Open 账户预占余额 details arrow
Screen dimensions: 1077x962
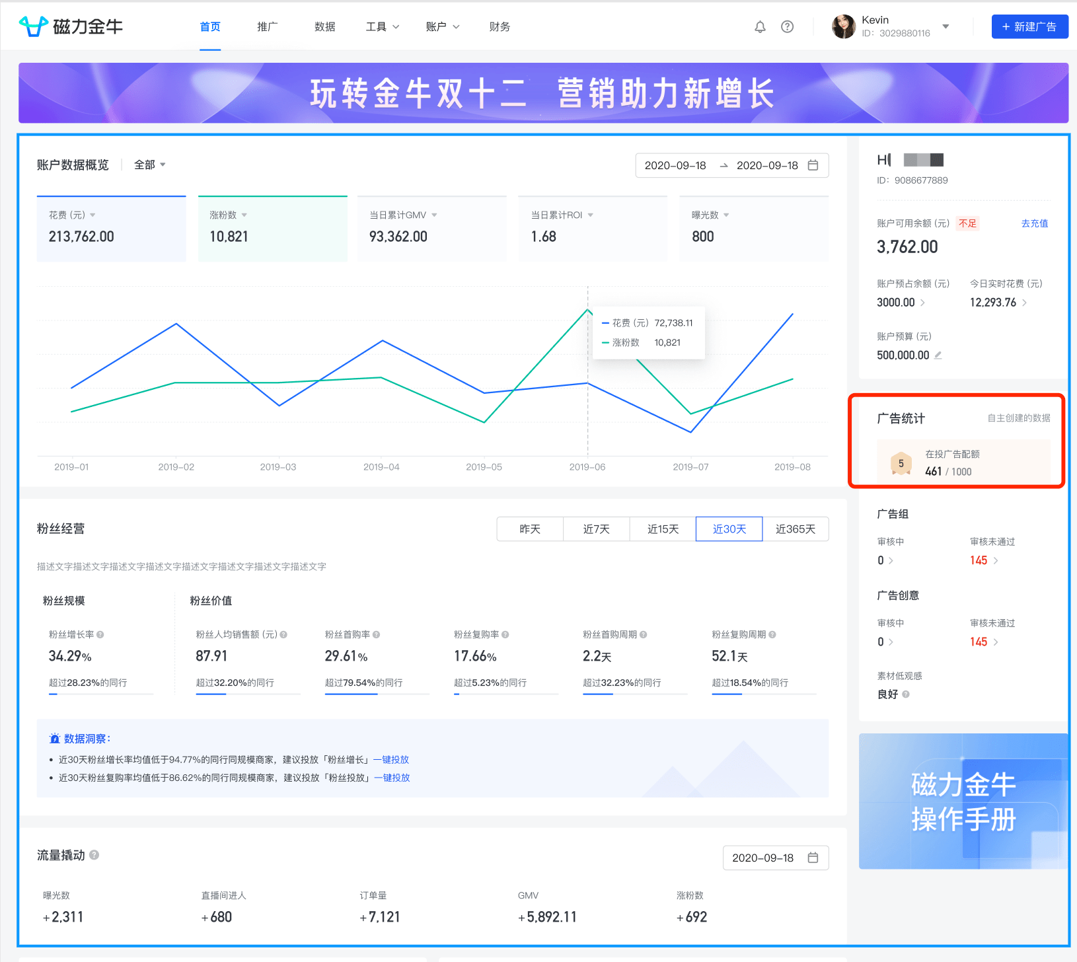click(922, 303)
